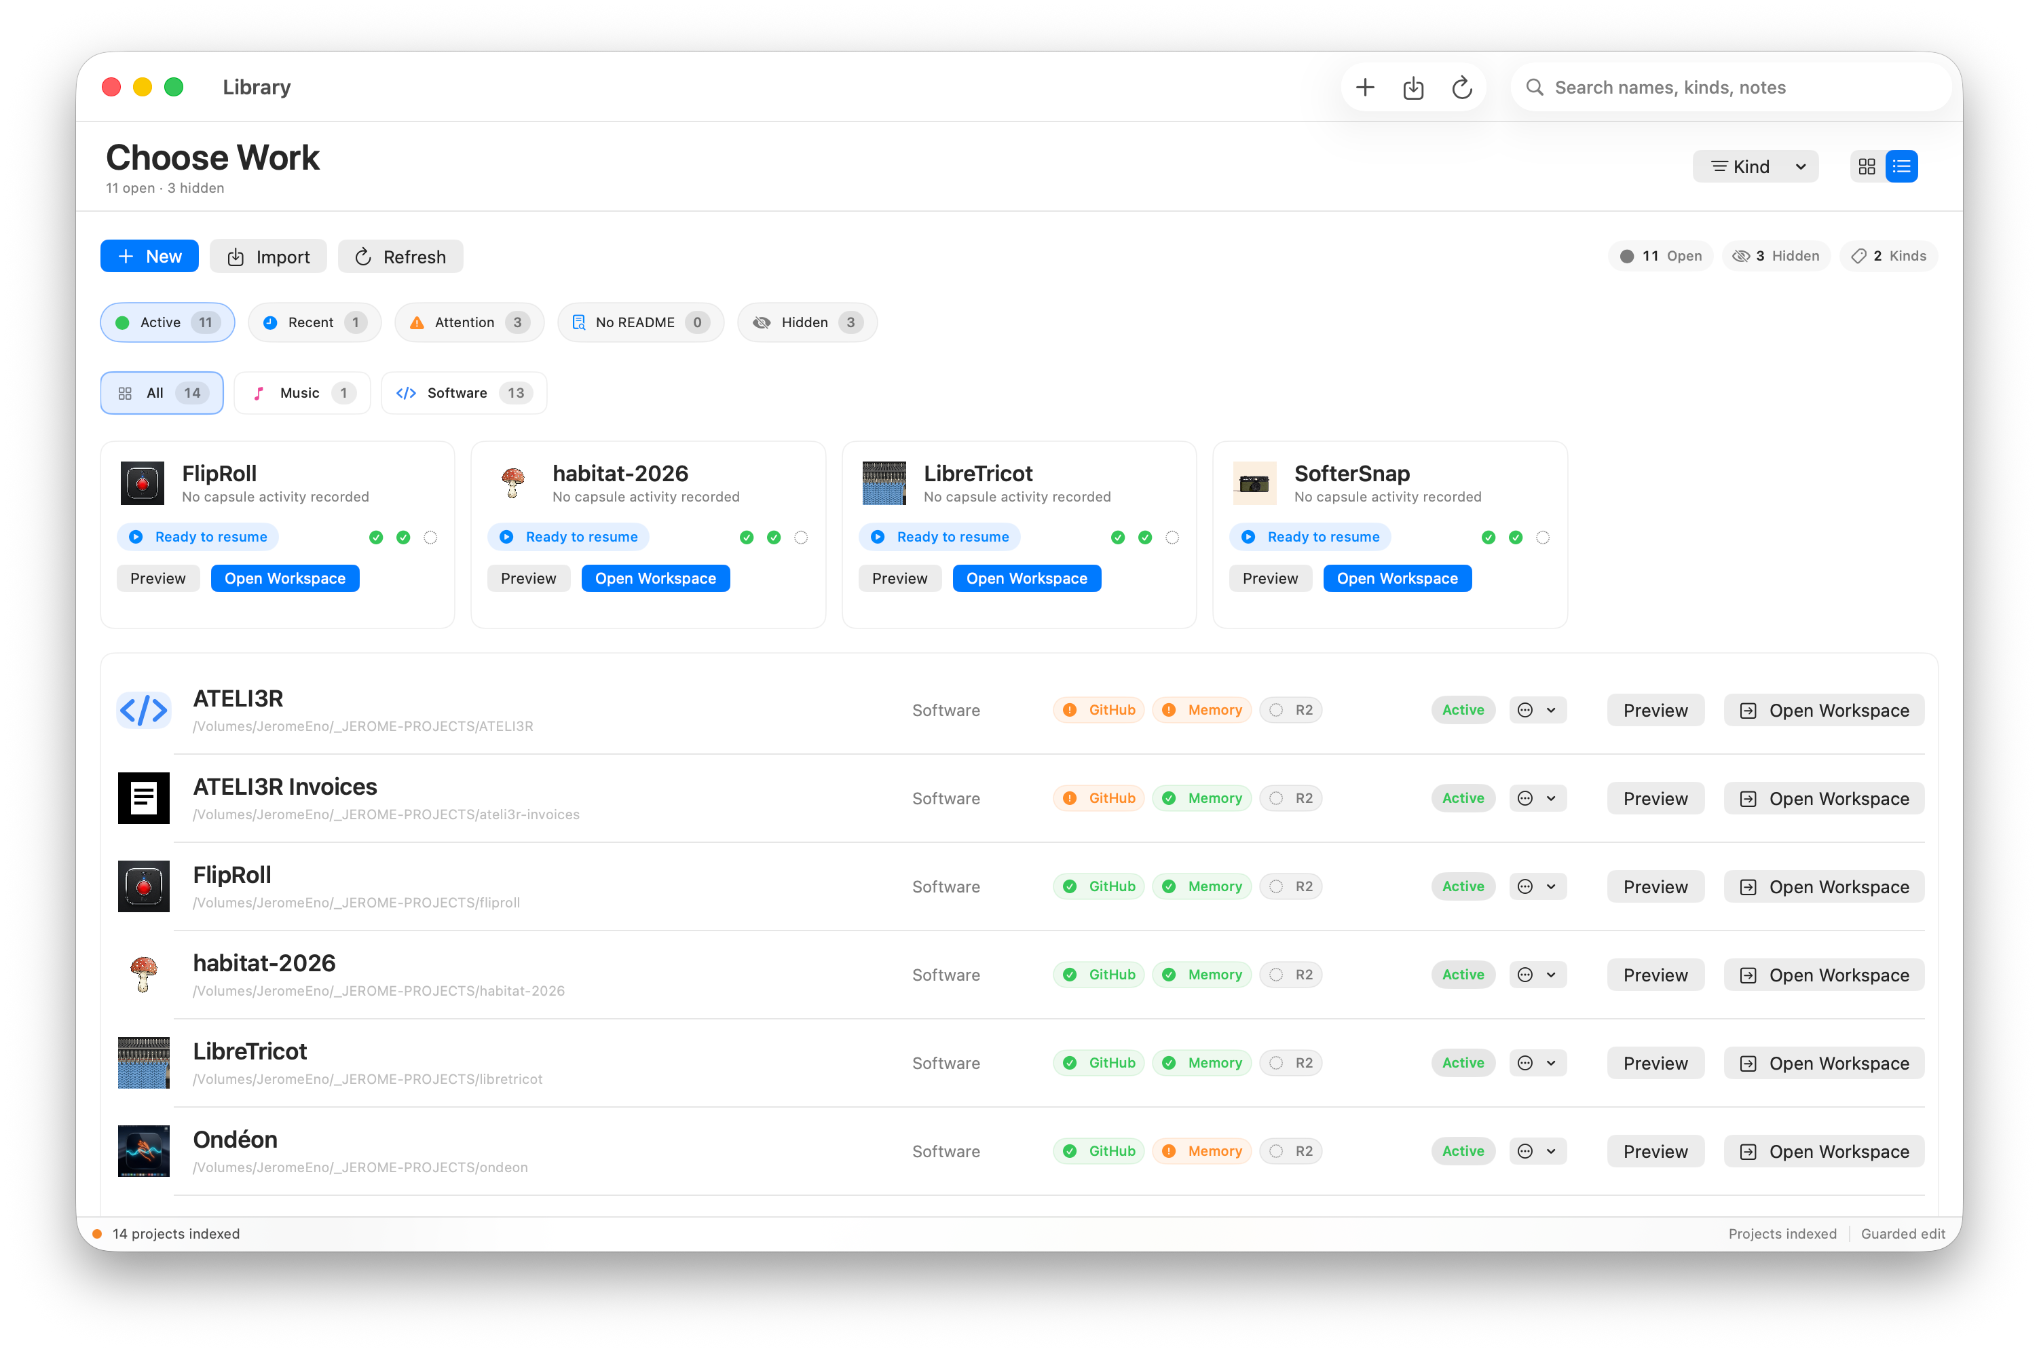Screen dimensions: 2039x1352
Task: Select the Active filter chip
Action: coord(167,322)
